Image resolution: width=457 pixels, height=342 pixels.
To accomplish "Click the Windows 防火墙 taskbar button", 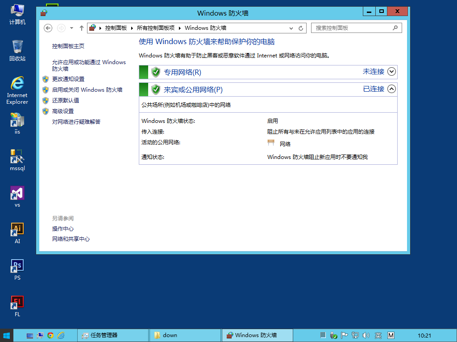I will pos(258,336).
